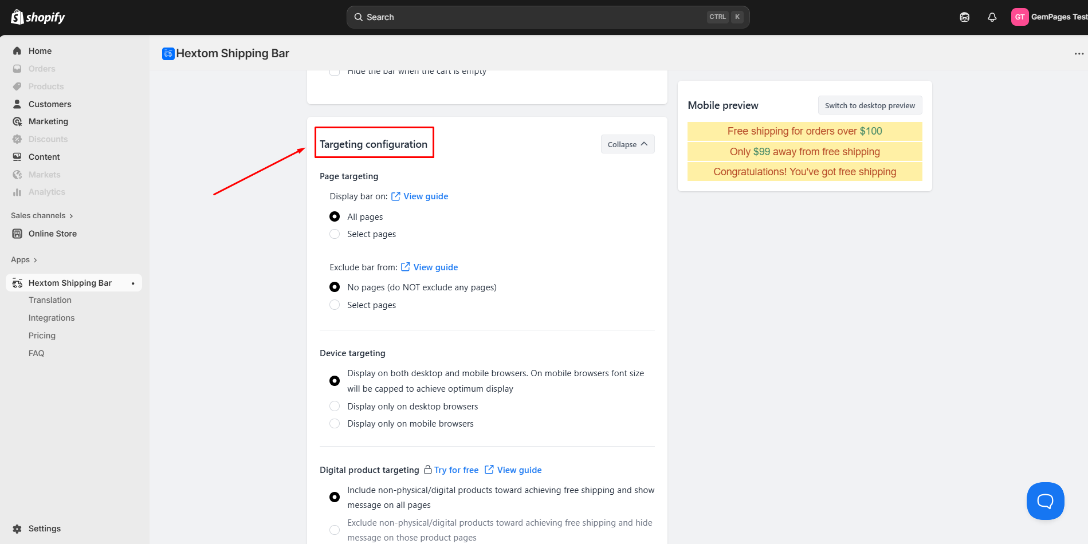Open the 'Try for free' link
1088x544 pixels.
pos(456,470)
